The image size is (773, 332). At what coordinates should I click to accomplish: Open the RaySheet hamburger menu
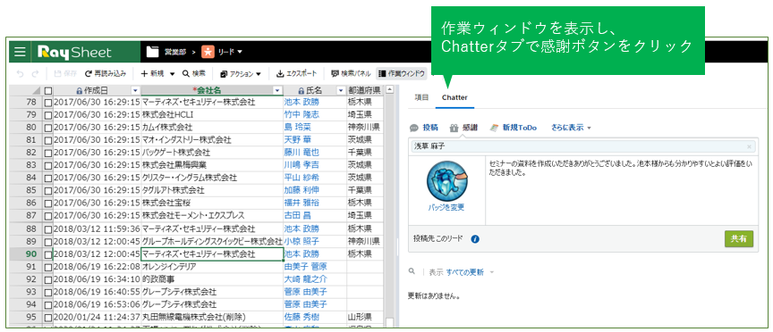coord(20,52)
